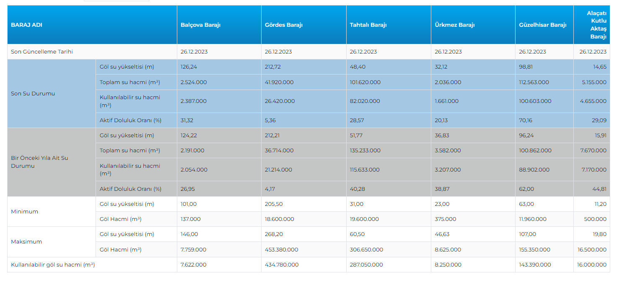Select the Minimum row group label

[x=24, y=212]
